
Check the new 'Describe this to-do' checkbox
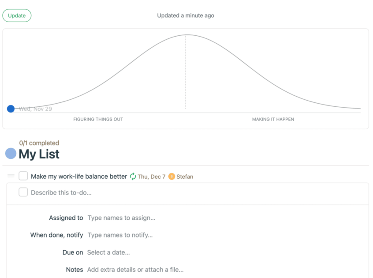(23, 192)
